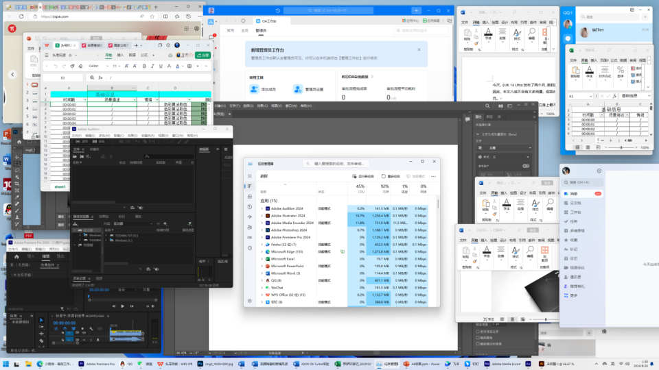Flip toggle switch in Illustrator properties panel
The width and height of the screenshot is (659, 370).
(526, 166)
